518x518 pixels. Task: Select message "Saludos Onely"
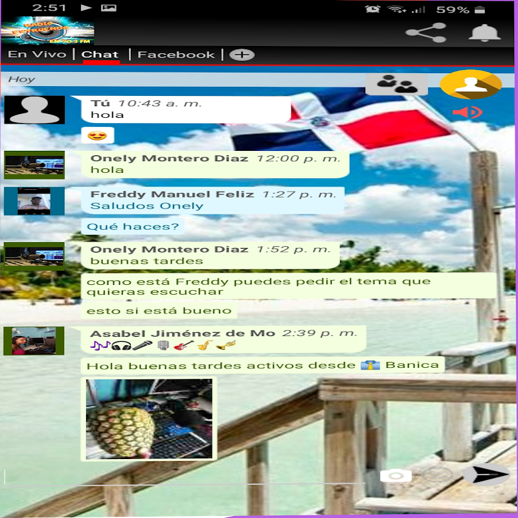pos(147,206)
